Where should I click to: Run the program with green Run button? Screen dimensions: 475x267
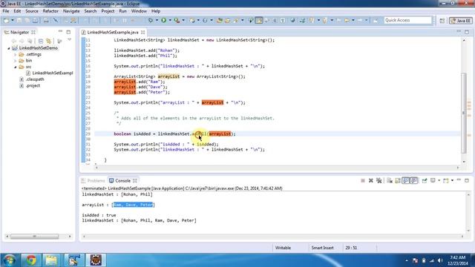[163, 20]
